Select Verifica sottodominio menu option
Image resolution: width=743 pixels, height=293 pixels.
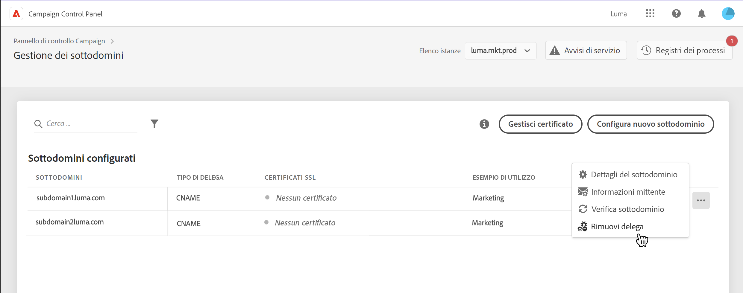click(627, 209)
